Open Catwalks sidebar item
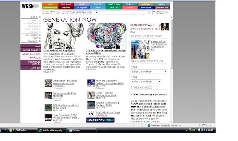The image size is (238, 141). [31, 58]
